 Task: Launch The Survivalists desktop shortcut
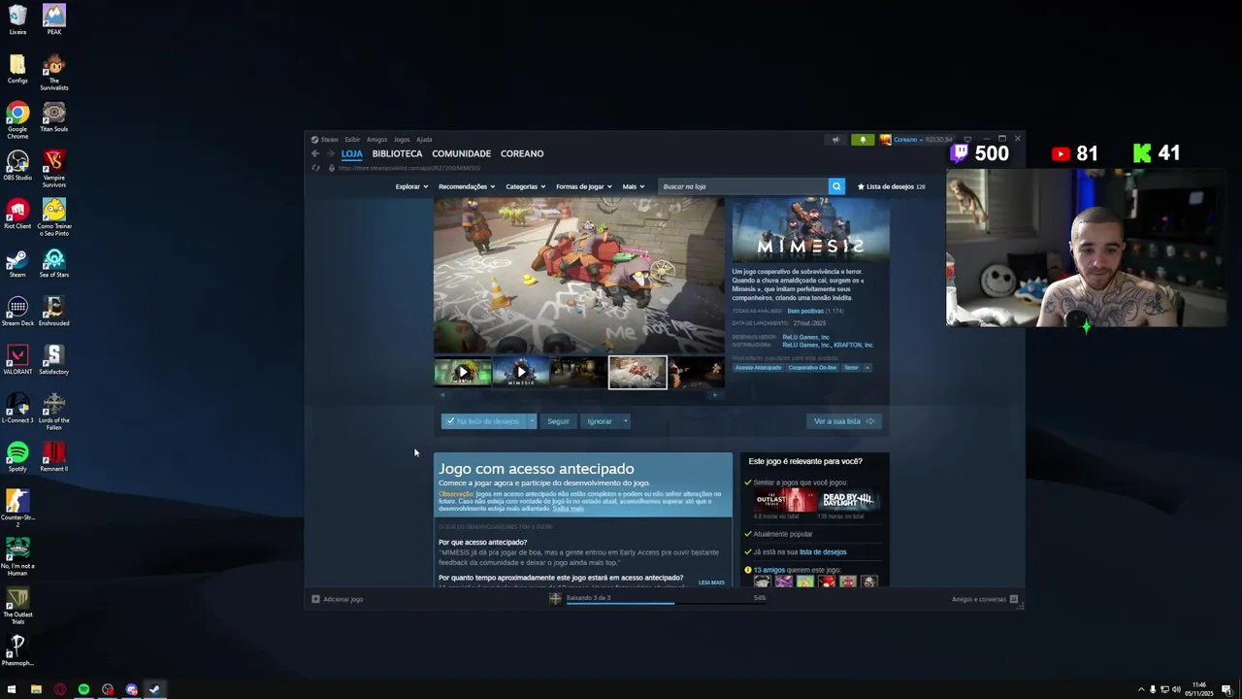[x=54, y=73]
